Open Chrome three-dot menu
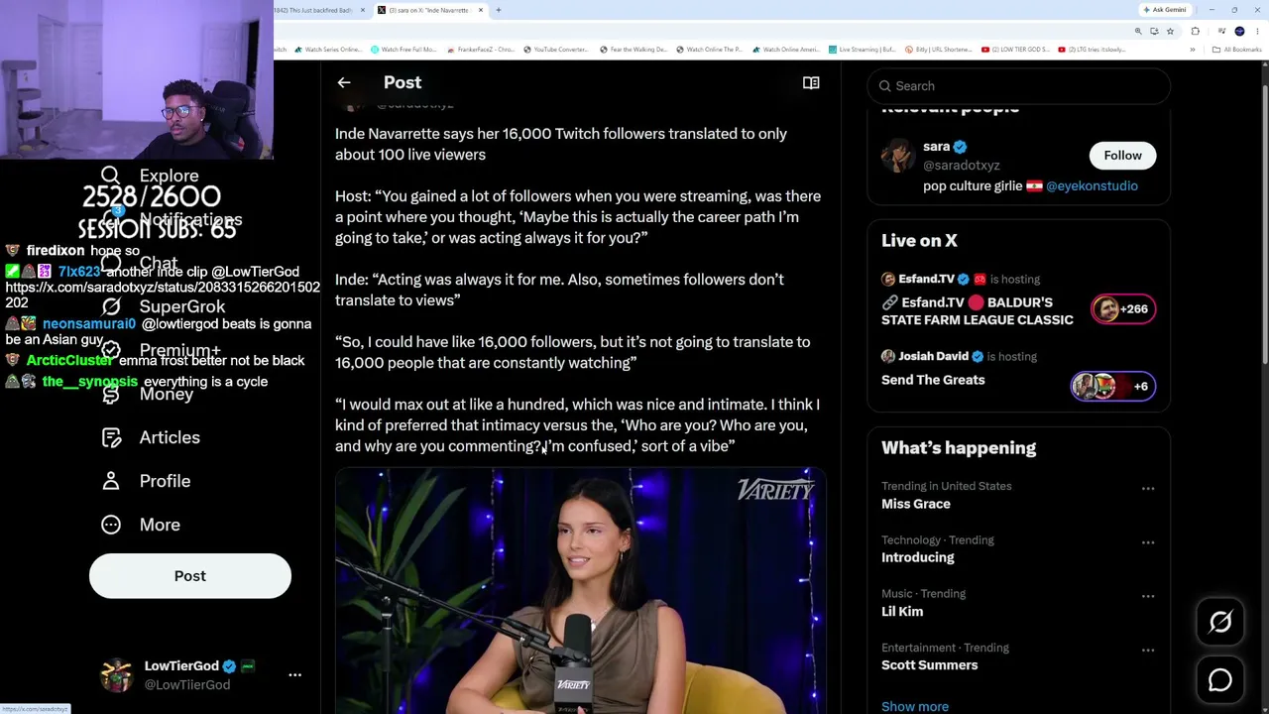The image size is (1269, 714). tap(1256, 32)
